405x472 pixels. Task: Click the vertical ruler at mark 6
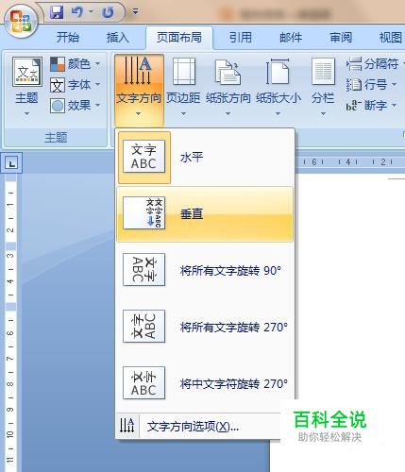pyautogui.click(x=10, y=333)
